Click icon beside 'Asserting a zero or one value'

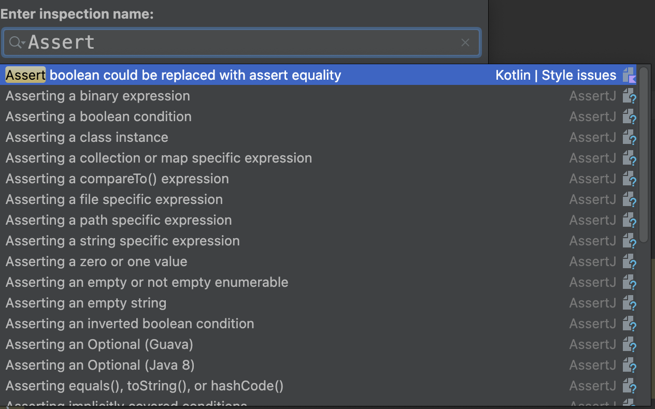pyautogui.click(x=629, y=261)
